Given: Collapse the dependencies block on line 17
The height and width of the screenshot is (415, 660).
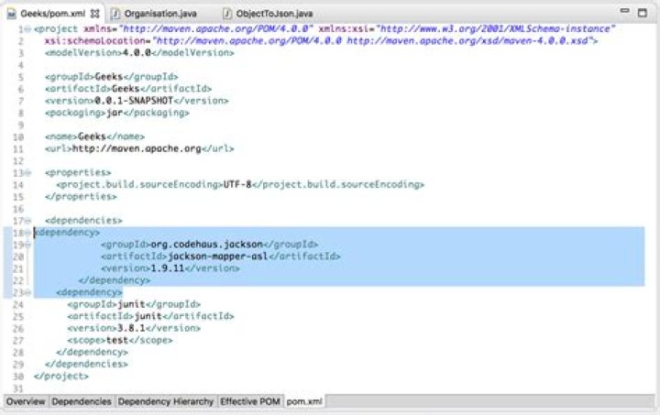Looking at the screenshot, I should 27,221.
